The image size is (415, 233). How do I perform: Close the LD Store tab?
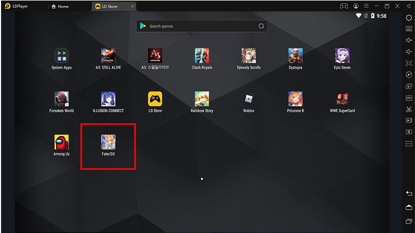(x=132, y=7)
